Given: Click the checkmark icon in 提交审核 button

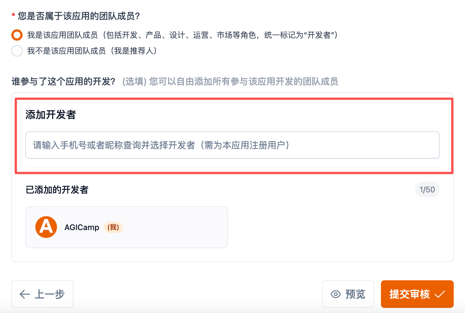Looking at the screenshot, I should (440, 294).
